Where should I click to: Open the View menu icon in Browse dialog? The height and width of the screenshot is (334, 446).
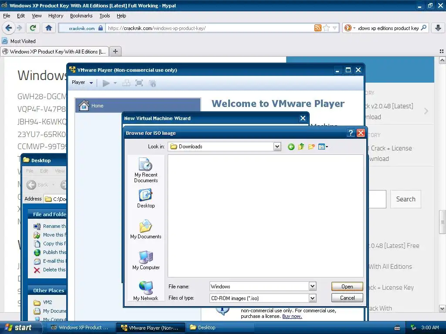pos(323,147)
